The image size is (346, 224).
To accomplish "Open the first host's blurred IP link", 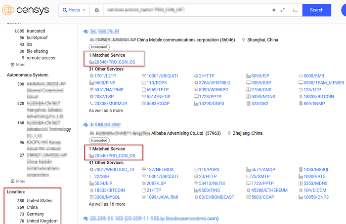I will coord(104,32).
